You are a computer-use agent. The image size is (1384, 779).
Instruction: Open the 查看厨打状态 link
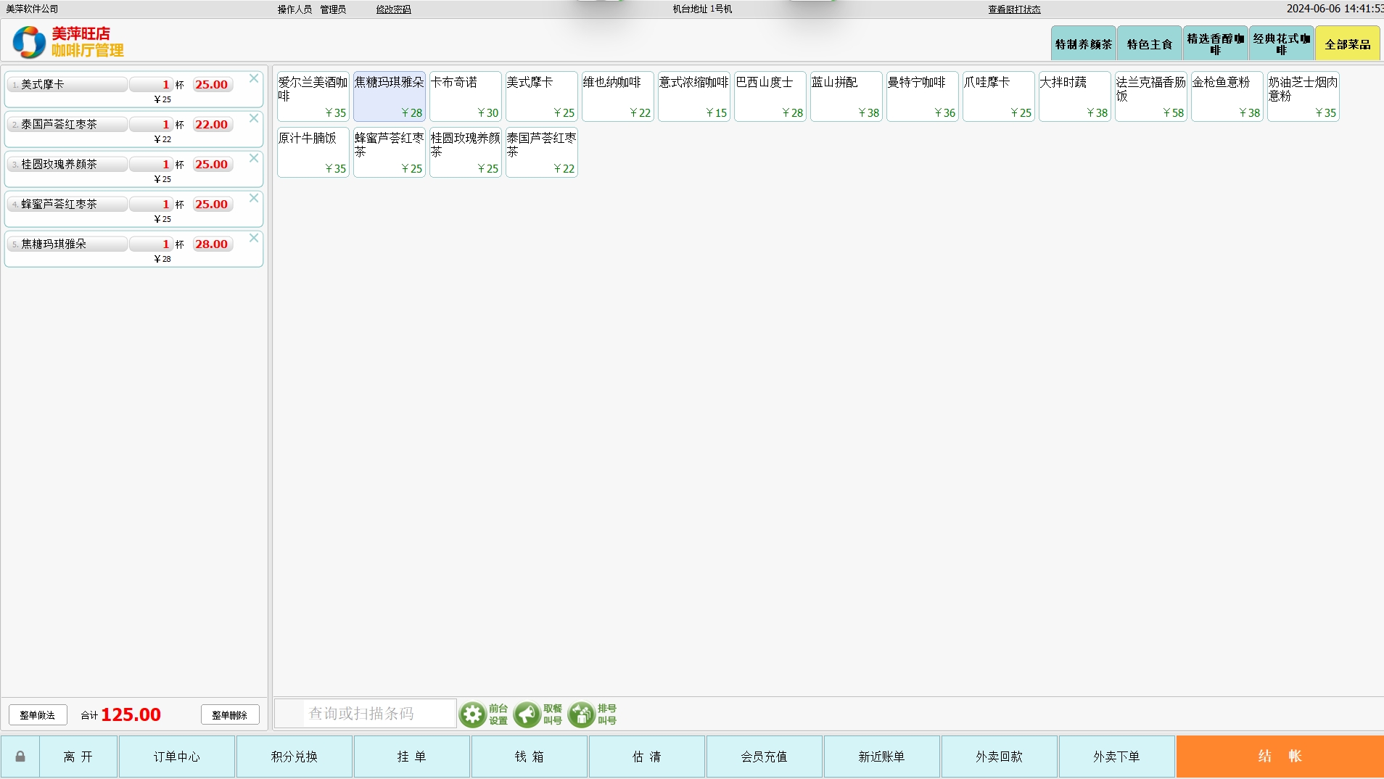pyautogui.click(x=1013, y=9)
